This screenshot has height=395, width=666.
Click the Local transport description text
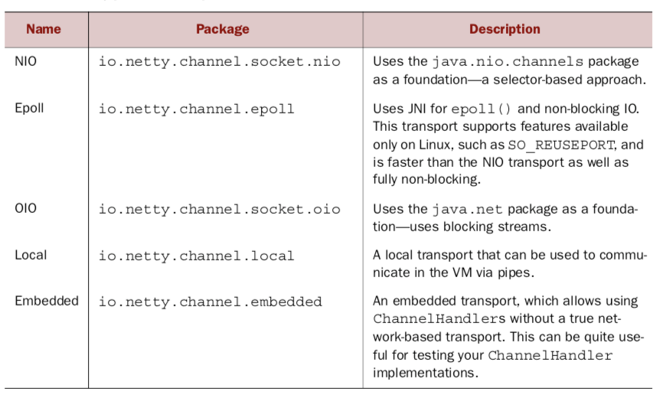(x=509, y=263)
